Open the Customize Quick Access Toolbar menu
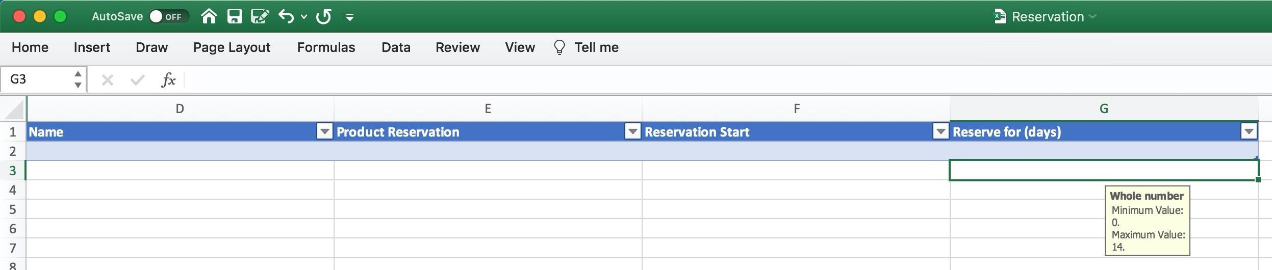 350,17
